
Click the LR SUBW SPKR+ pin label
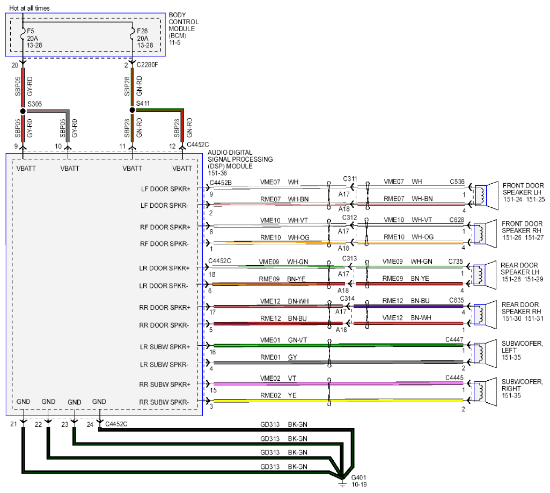(165, 347)
